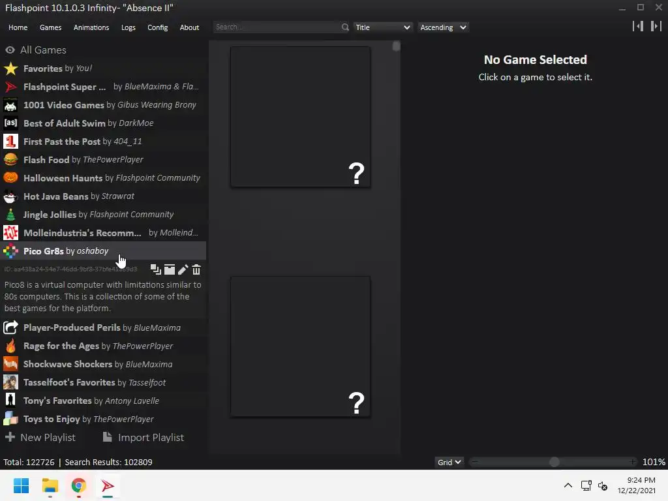Create a New Playlist
The image size is (668, 501).
pos(40,438)
